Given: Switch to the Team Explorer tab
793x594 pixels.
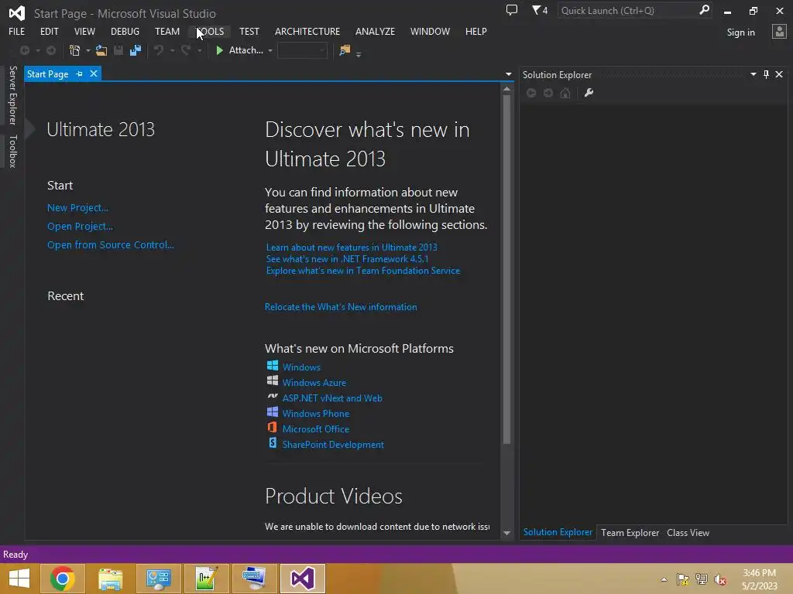Looking at the screenshot, I should [x=630, y=533].
